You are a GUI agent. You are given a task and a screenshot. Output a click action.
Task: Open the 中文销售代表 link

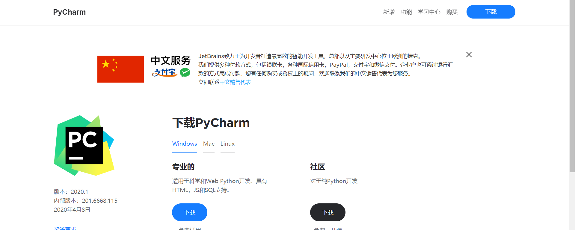coord(235,82)
